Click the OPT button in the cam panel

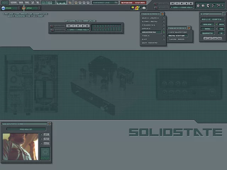[x=46, y=135]
